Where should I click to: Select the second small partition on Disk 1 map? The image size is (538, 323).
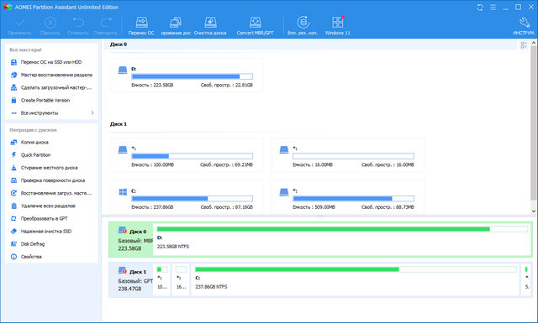coord(181,280)
